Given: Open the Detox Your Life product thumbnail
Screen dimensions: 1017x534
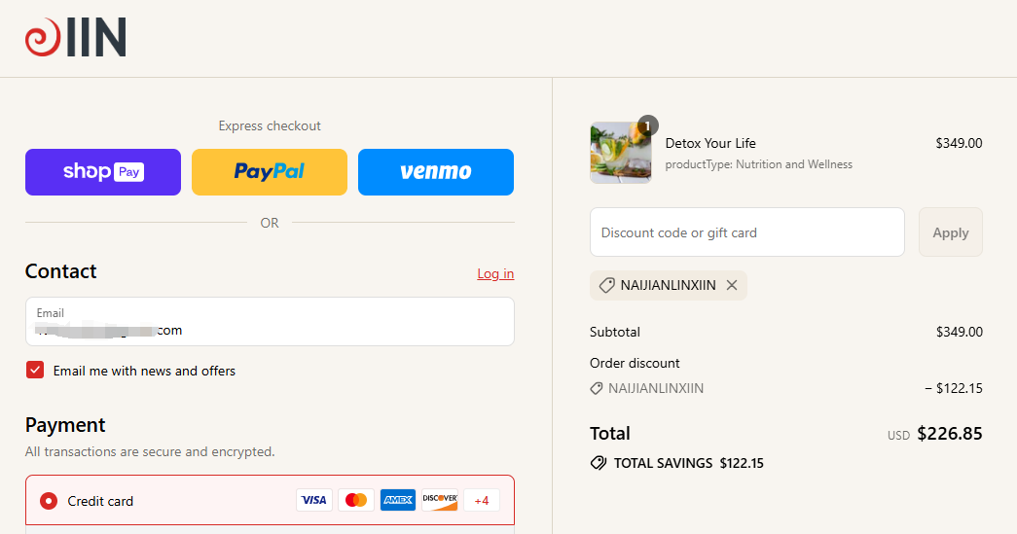Looking at the screenshot, I should (620, 153).
